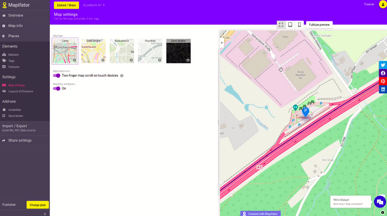The height and width of the screenshot is (216, 387).
Task: Open Layouts & Presence settings
Action: [21, 91]
